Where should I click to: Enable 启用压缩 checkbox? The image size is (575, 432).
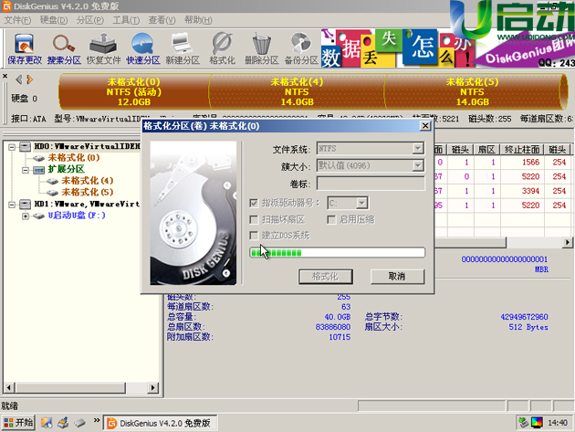[331, 219]
